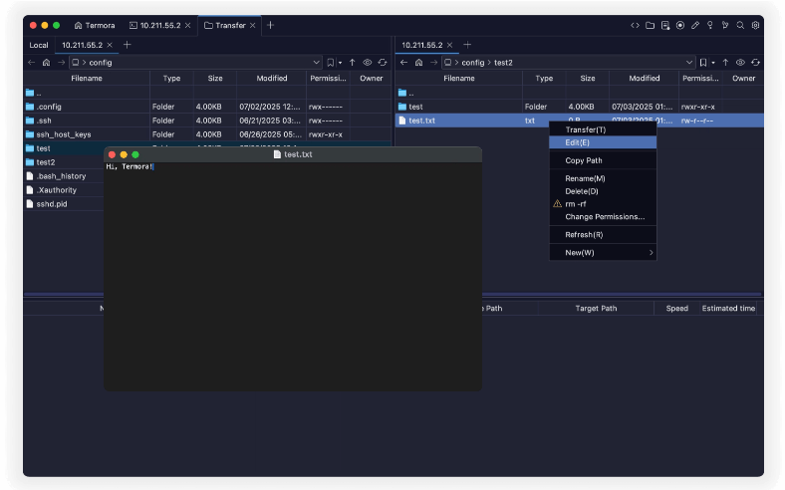785x490 pixels.
Task: Choose Change Permissions... from the context menu
Action: pyautogui.click(x=604, y=216)
